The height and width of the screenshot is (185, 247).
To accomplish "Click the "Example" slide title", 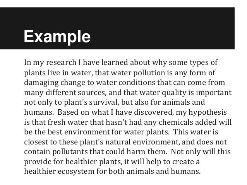I will pos(57,38).
